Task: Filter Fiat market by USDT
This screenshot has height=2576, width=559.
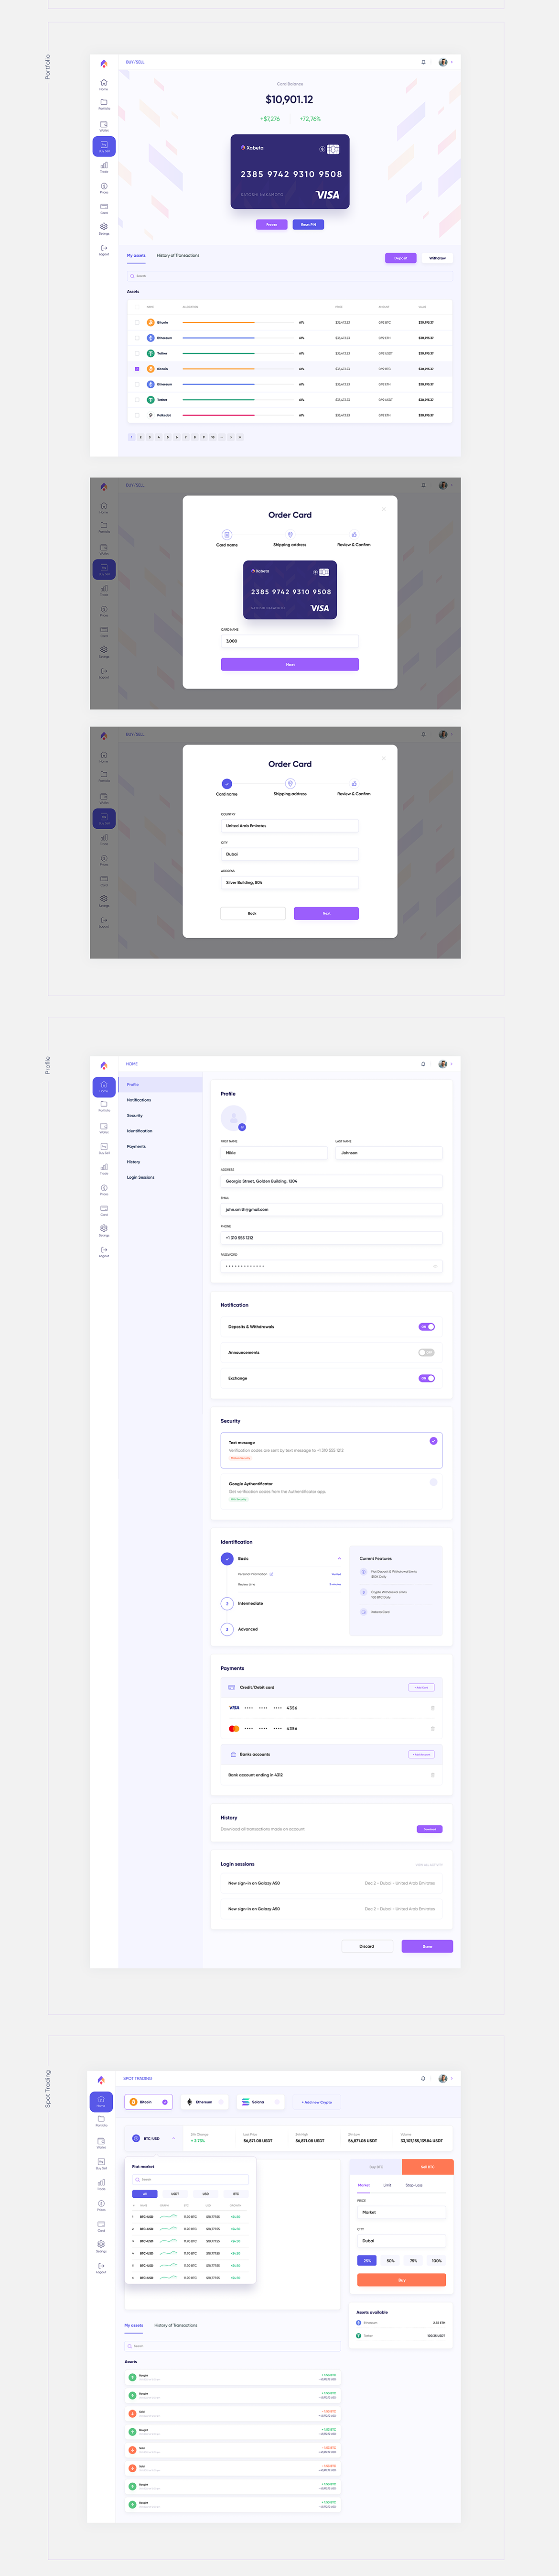Action: [175, 2194]
